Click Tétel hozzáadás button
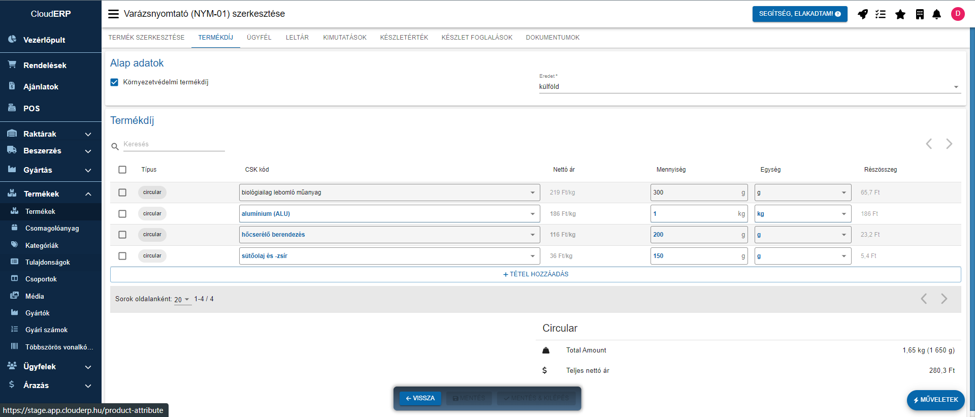Screen dimensions: 975x417 click(535, 274)
